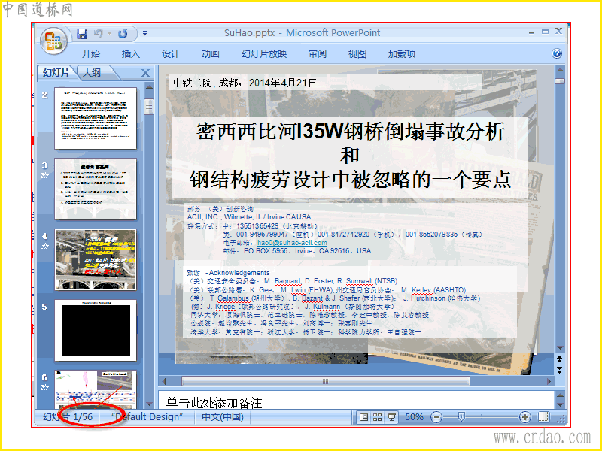Click the Undo arrow icon
This screenshot has width=602, height=451.
pyautogui.click(x=99, y=34)
